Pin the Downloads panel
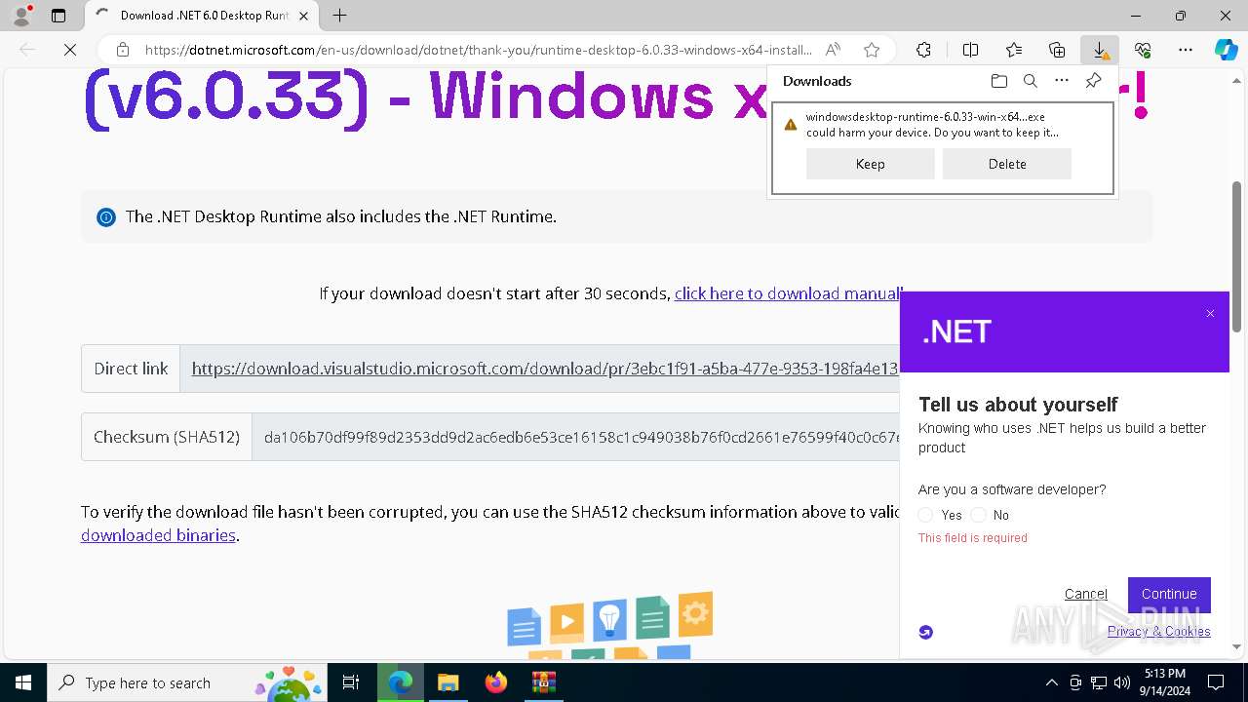Image resolution: width=1248 pixels, height=702 pixels. pyautogui.click(x=1093, y=81)
